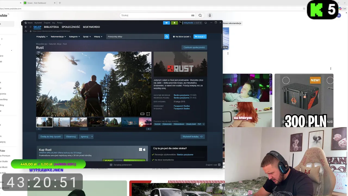Image resolution: width=348 pixels, height=196 pixels.
Task: Open Na liście życzeń wishlist link
Action: (x=182, y=36)
